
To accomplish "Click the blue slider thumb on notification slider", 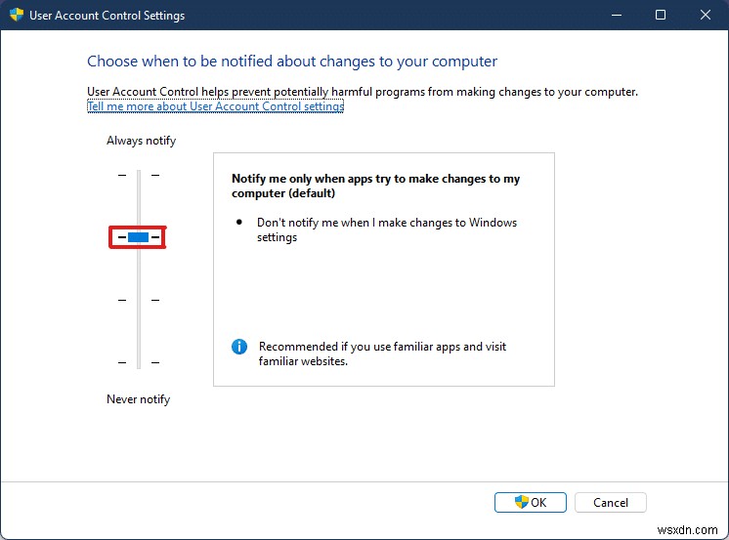I will click(138, 237).
